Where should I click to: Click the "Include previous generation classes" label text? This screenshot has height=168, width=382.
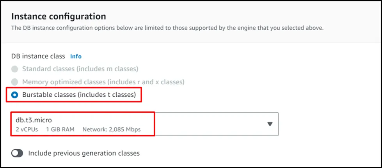[84, 153]
